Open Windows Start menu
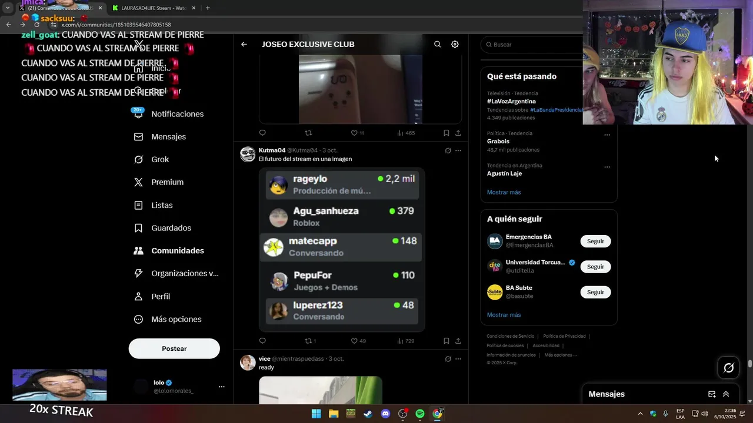The image size is (753, 423). click(x=316, y=414)
